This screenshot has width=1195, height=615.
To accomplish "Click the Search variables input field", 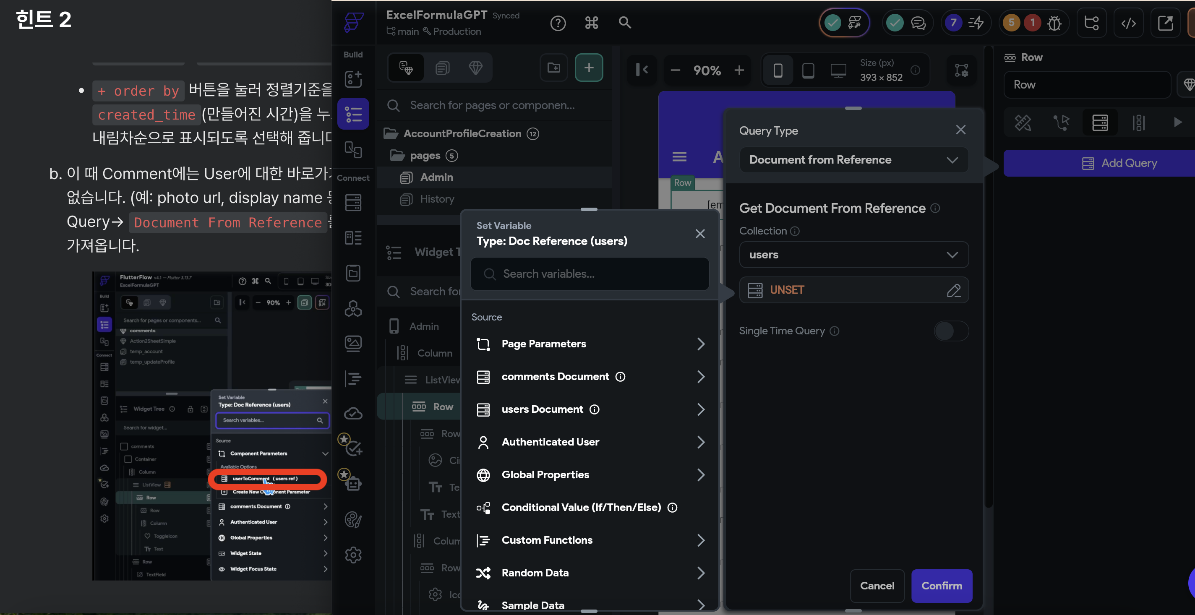I will click(589, 274).
